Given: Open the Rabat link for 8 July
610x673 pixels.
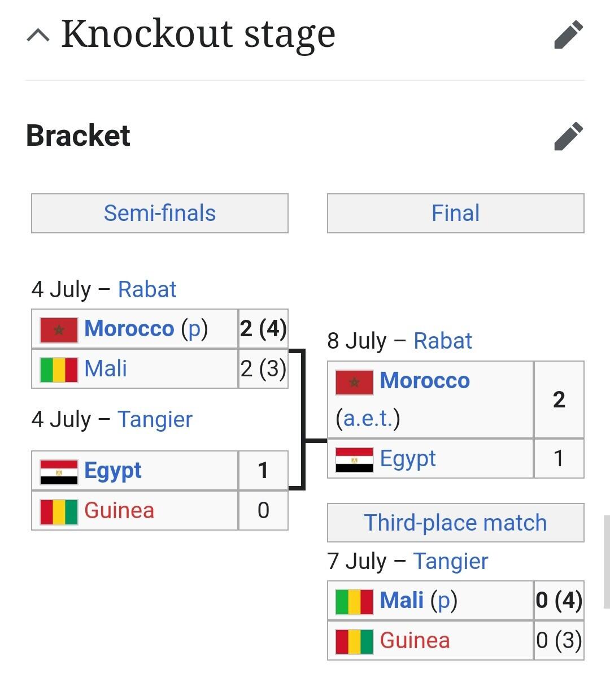Looking at the screenshot, I should (x=443, y=341).
